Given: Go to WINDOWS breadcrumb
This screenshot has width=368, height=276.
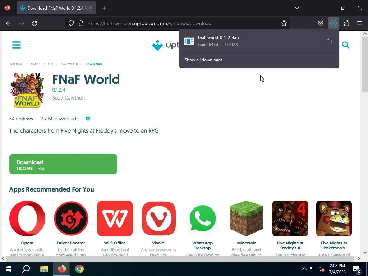Looking at the screenshot, I should click(x=16, y=64).
